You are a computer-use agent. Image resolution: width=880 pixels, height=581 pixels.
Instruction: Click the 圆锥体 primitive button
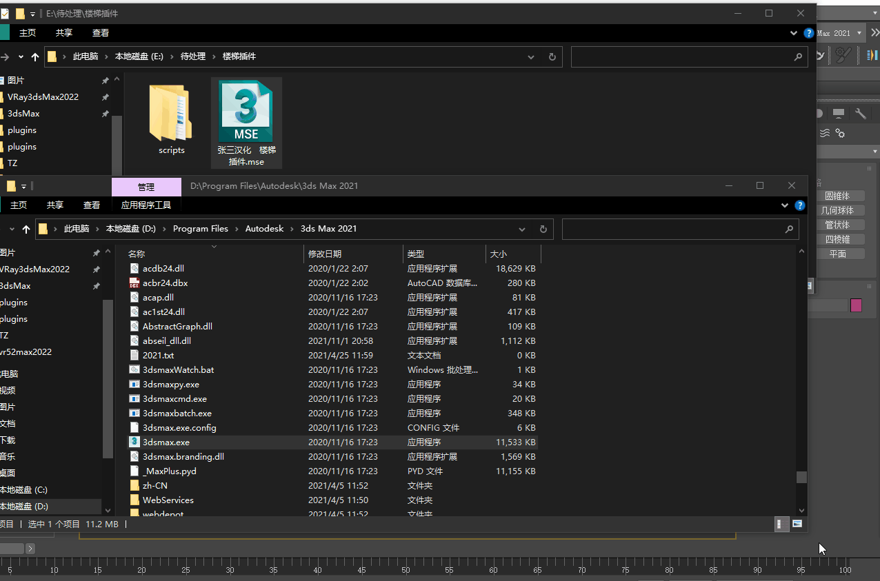837,196
